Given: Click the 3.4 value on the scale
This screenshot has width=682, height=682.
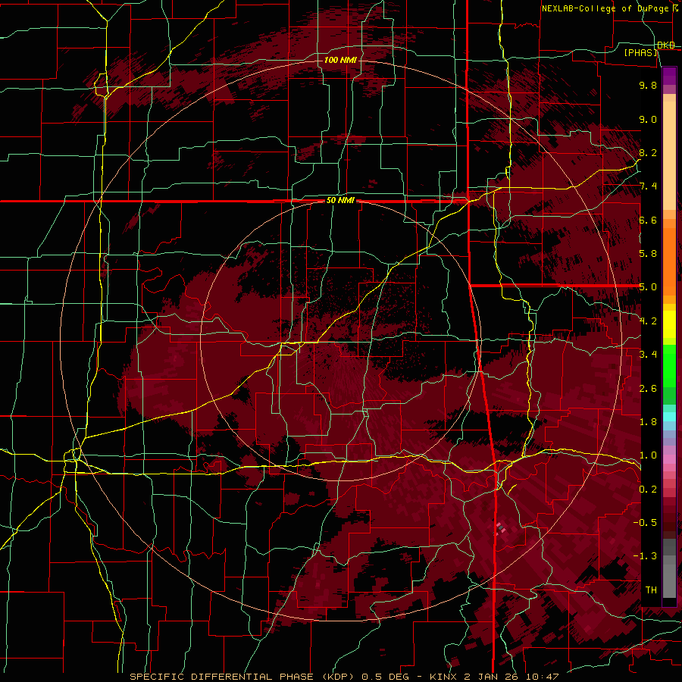Looking at the screenshot, I should click(648, 355).
